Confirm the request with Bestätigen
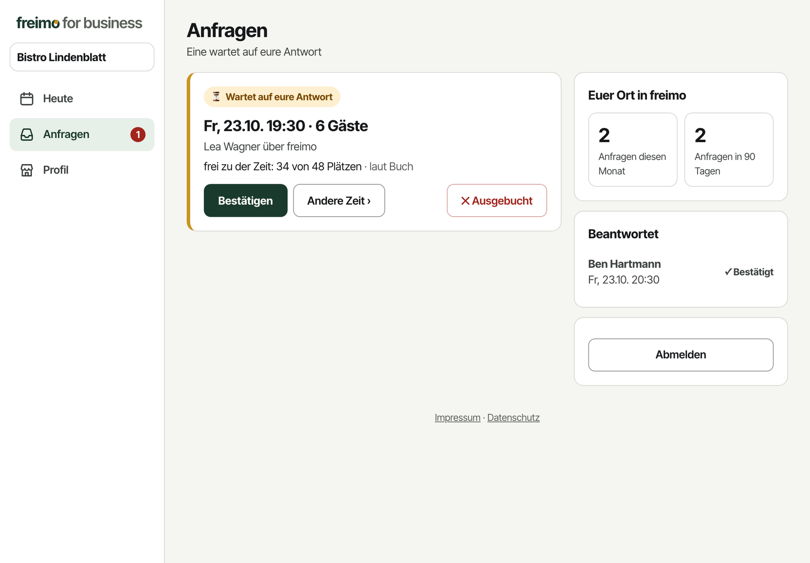The height and width of the screenshot is (563, 810). click(x=246, y=200)
